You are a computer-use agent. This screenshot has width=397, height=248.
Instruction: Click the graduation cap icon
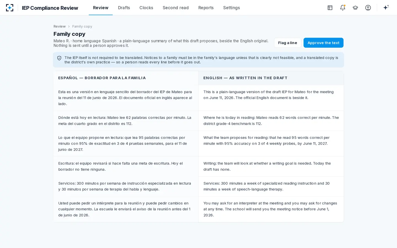click(x=355, y=8)
